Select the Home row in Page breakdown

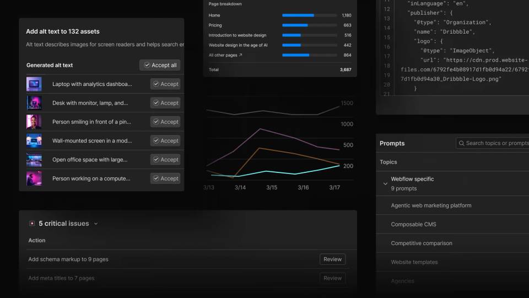(280, 15)
